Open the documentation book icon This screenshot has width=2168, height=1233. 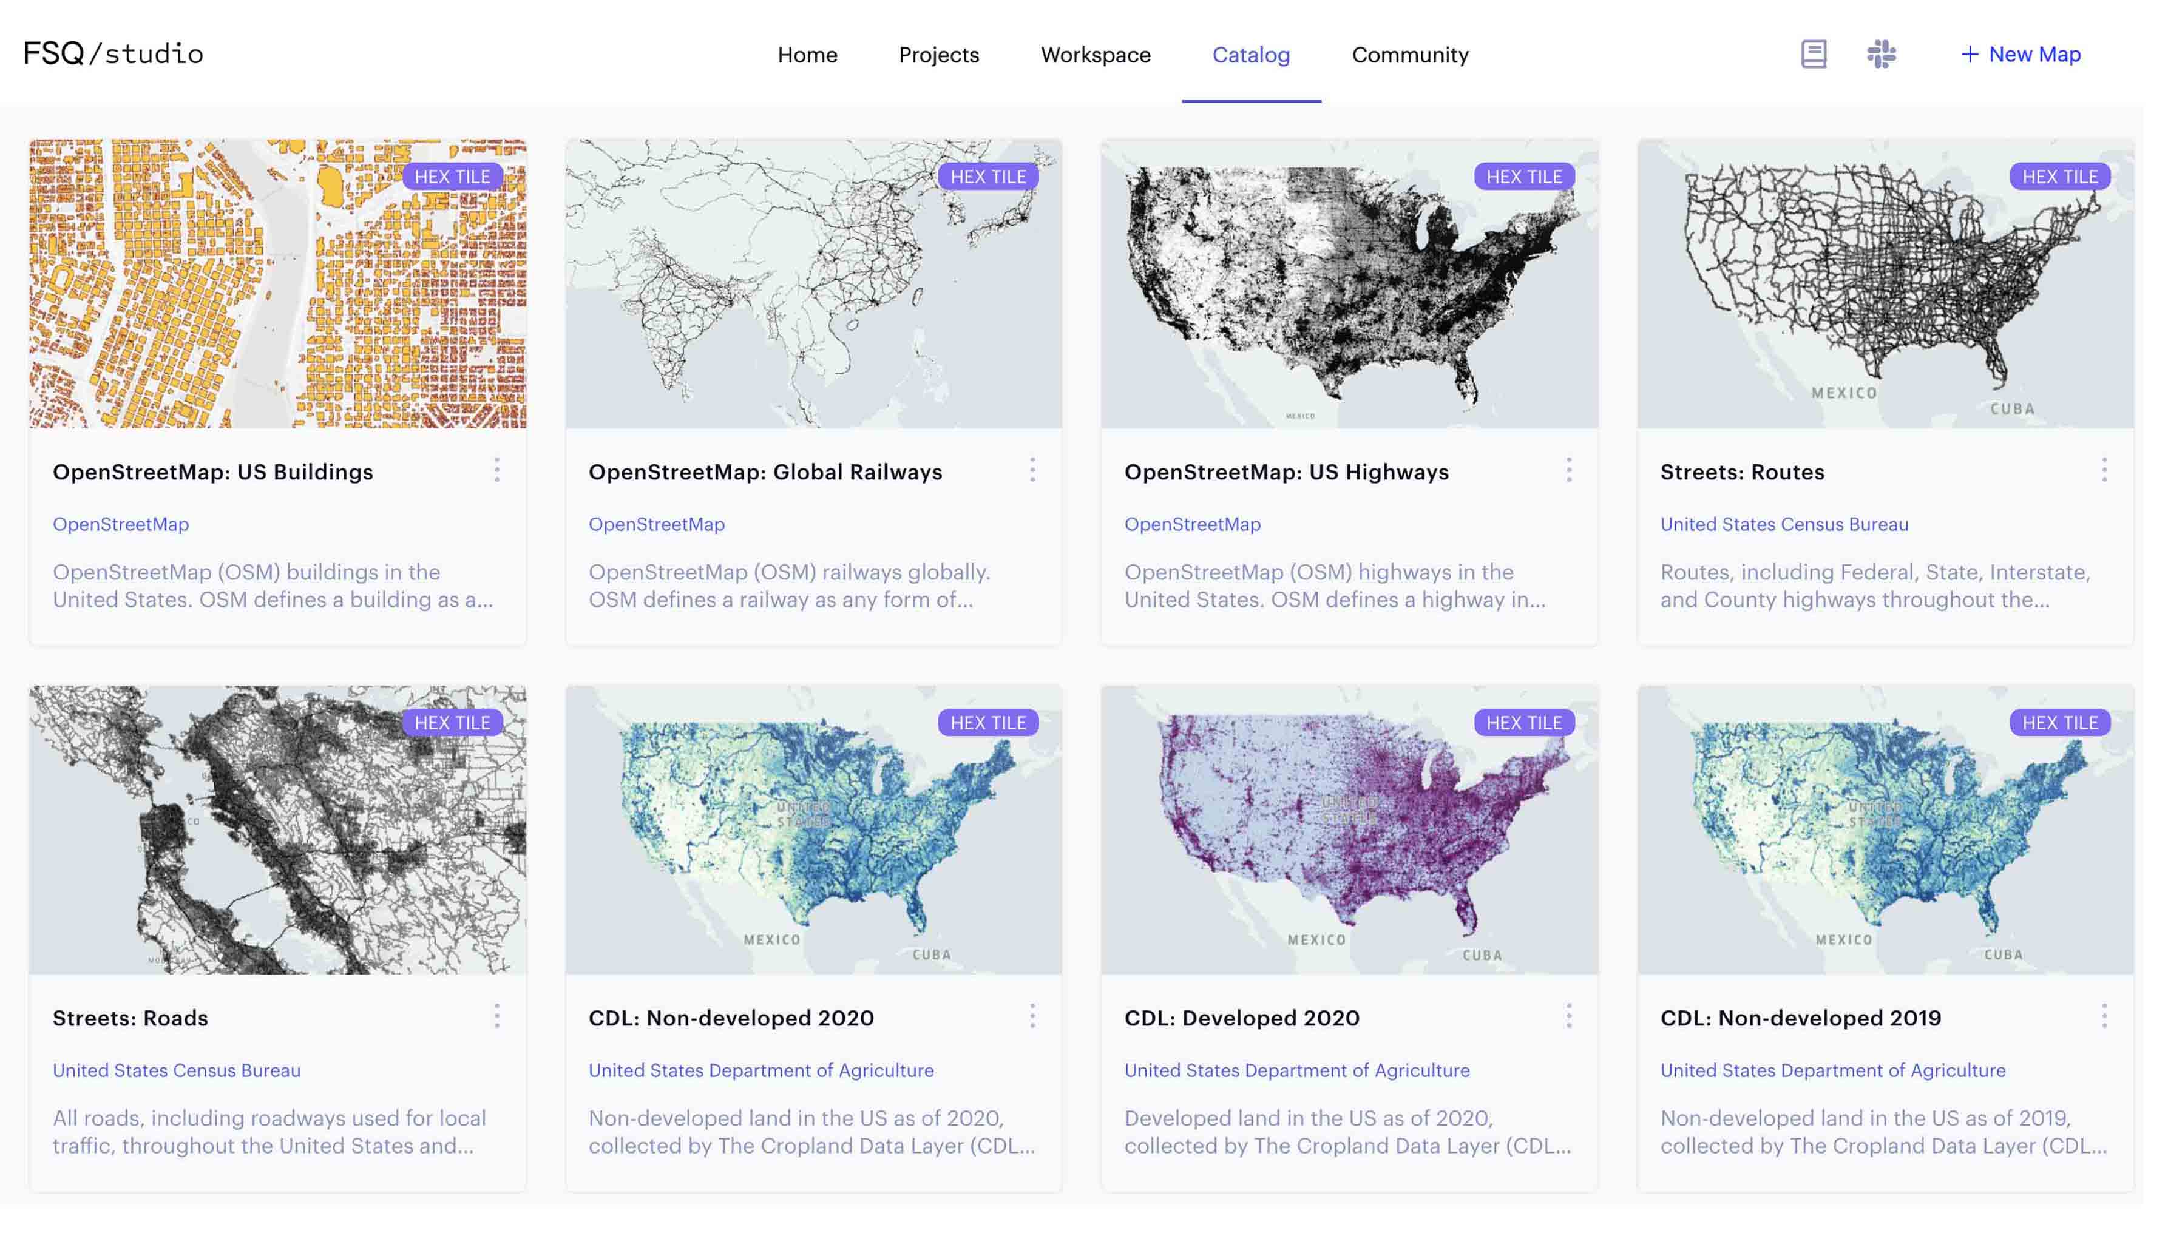tap(1813, 54)
